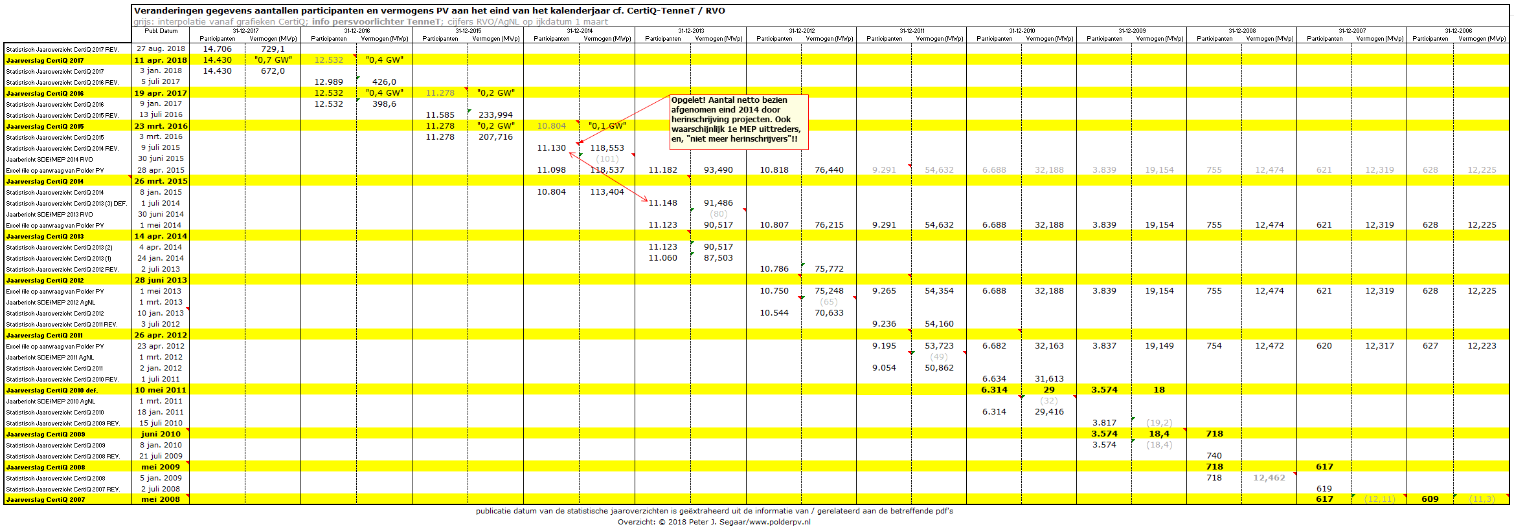The height and width of the screenshot is (529, 1514).
Task: Select row label 'Jaarbericht SDE/MEP 2014 RVO'
Action: pyautogui.click(x=49, y=160)
